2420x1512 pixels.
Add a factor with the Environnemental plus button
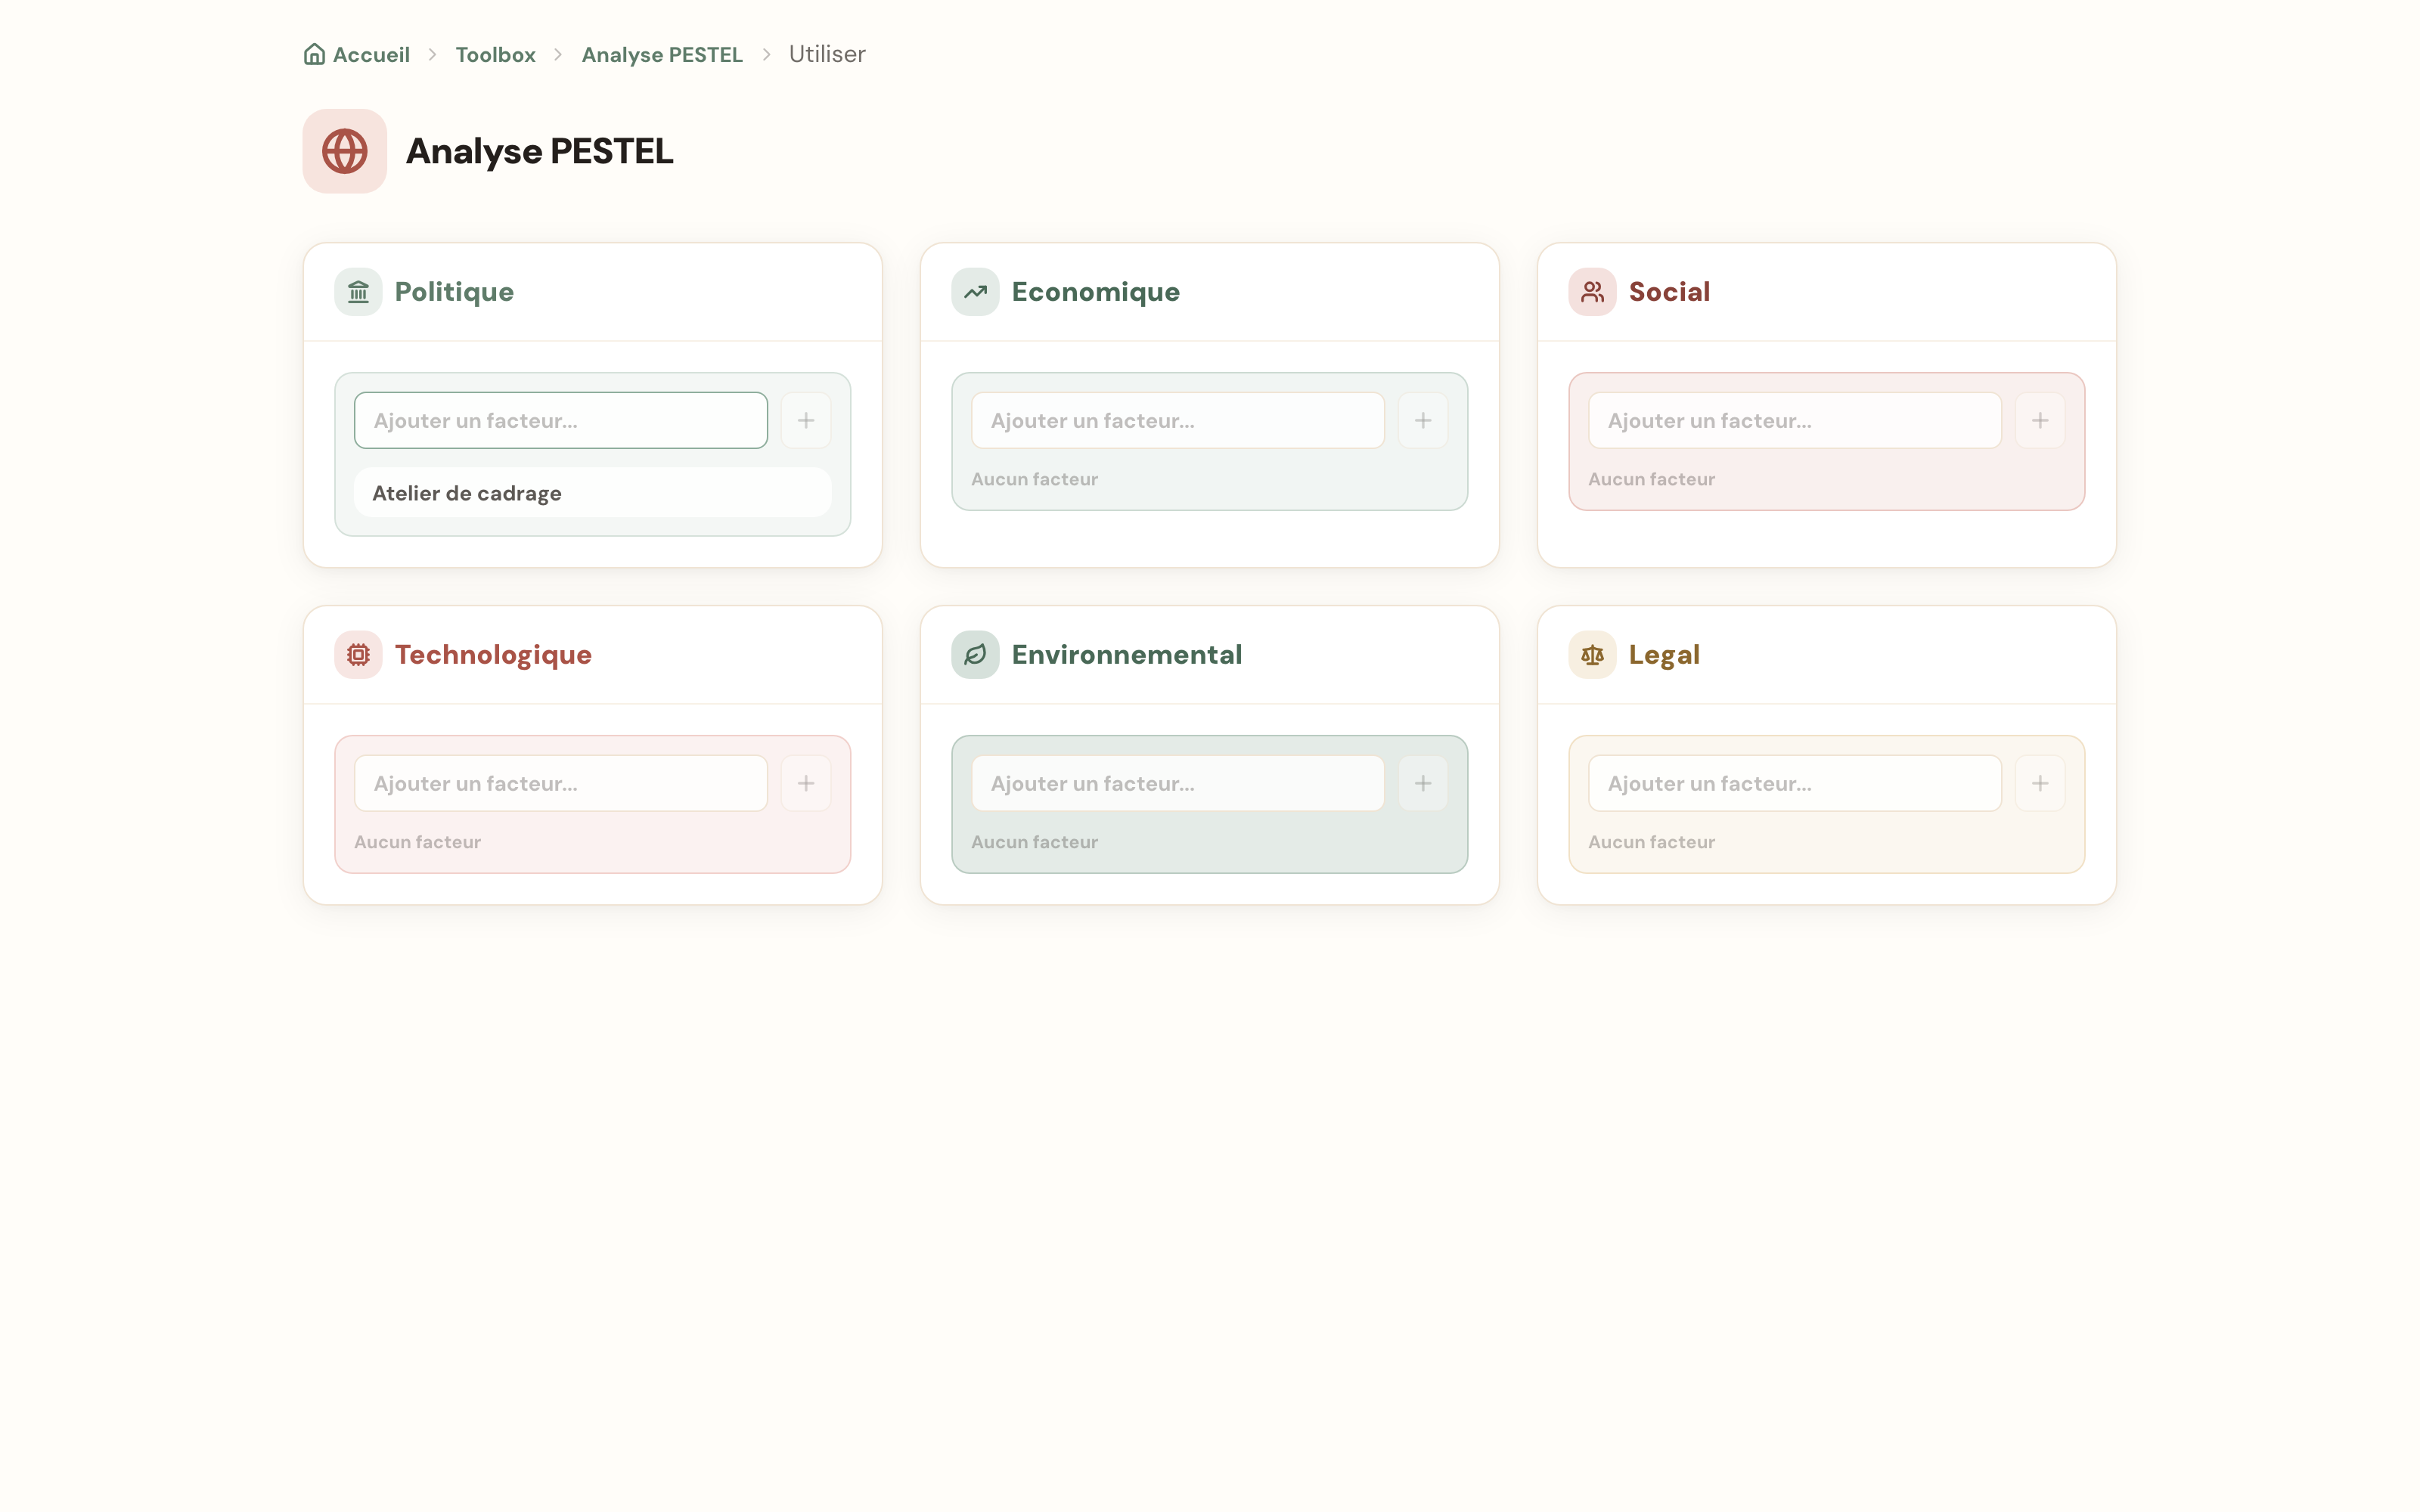coord(1423,783)
